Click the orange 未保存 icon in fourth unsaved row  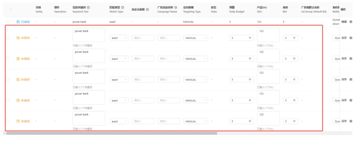pos(18,100)
